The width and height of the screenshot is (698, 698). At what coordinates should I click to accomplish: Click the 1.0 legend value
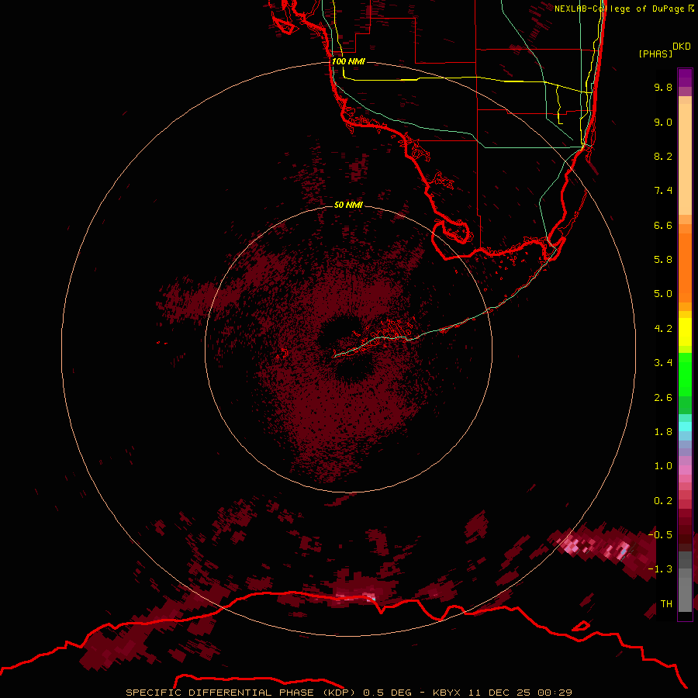pos(663,466)
